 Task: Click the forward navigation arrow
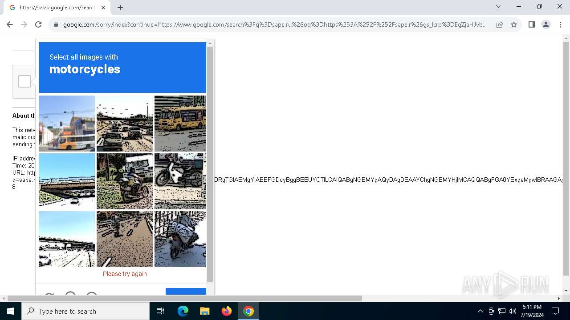(24, 24)
